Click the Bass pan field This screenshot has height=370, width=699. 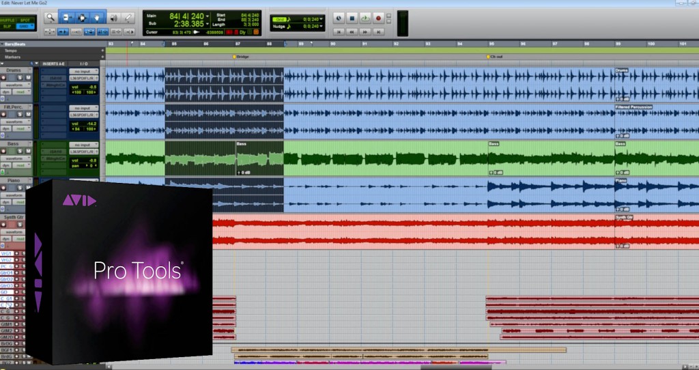(x=84, y=165)
